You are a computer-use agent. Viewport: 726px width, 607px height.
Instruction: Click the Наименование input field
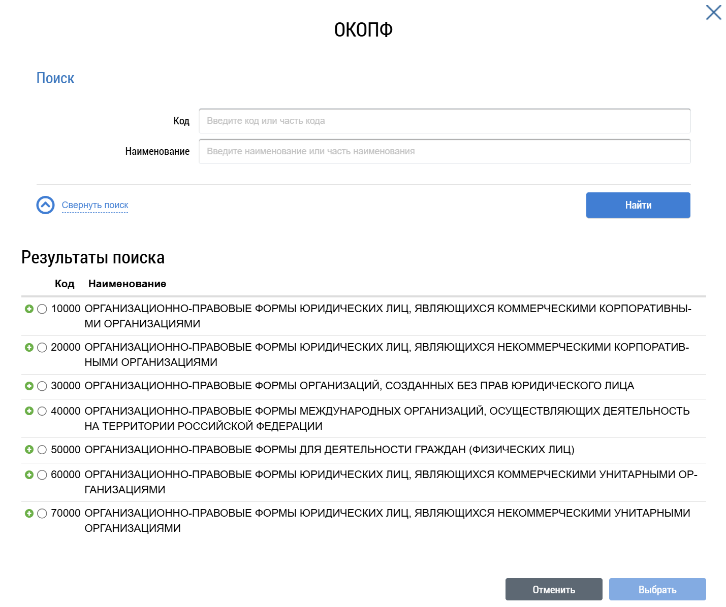(x=444, y=151)
